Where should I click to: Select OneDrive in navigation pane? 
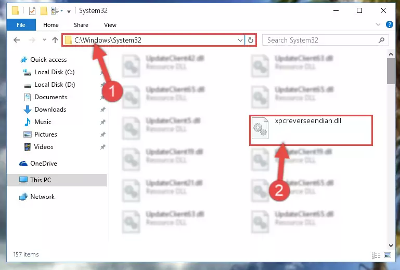pos(43,164)
